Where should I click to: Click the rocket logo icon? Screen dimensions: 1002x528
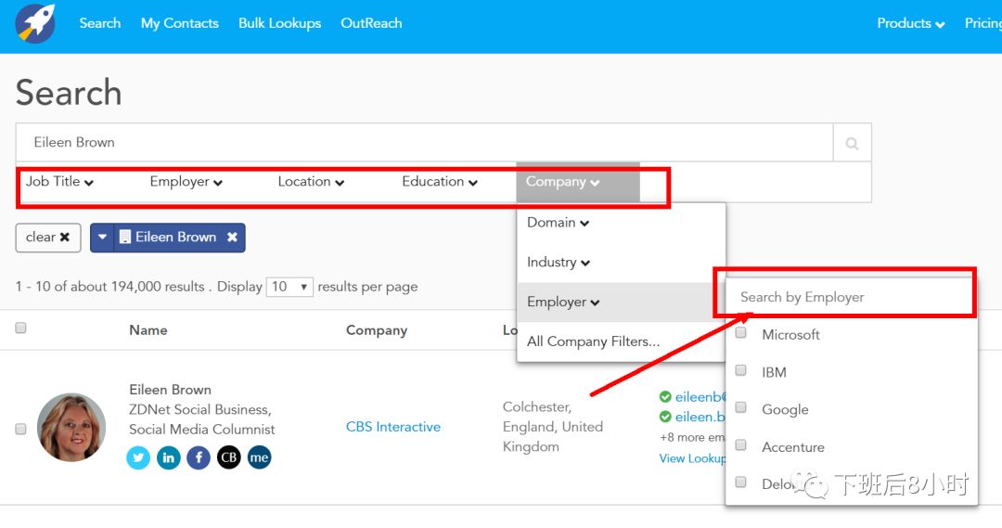tap(35, 24)
